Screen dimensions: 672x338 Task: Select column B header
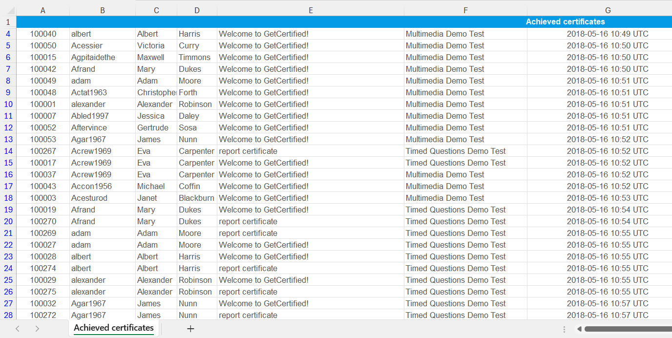103,10
